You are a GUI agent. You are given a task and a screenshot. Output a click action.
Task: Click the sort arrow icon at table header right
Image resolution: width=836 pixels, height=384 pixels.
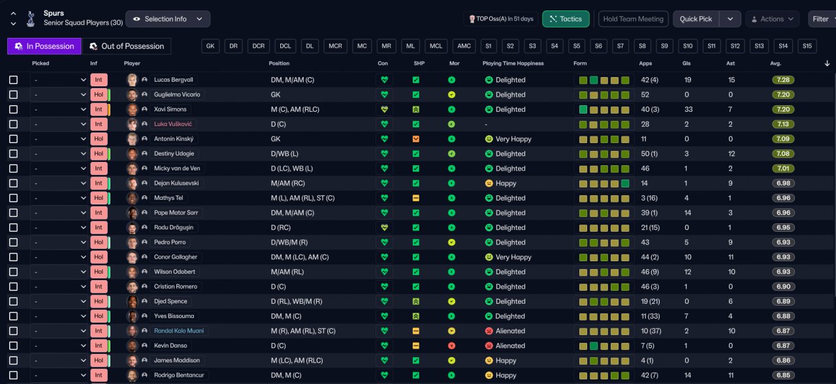[x=828, y=63]
